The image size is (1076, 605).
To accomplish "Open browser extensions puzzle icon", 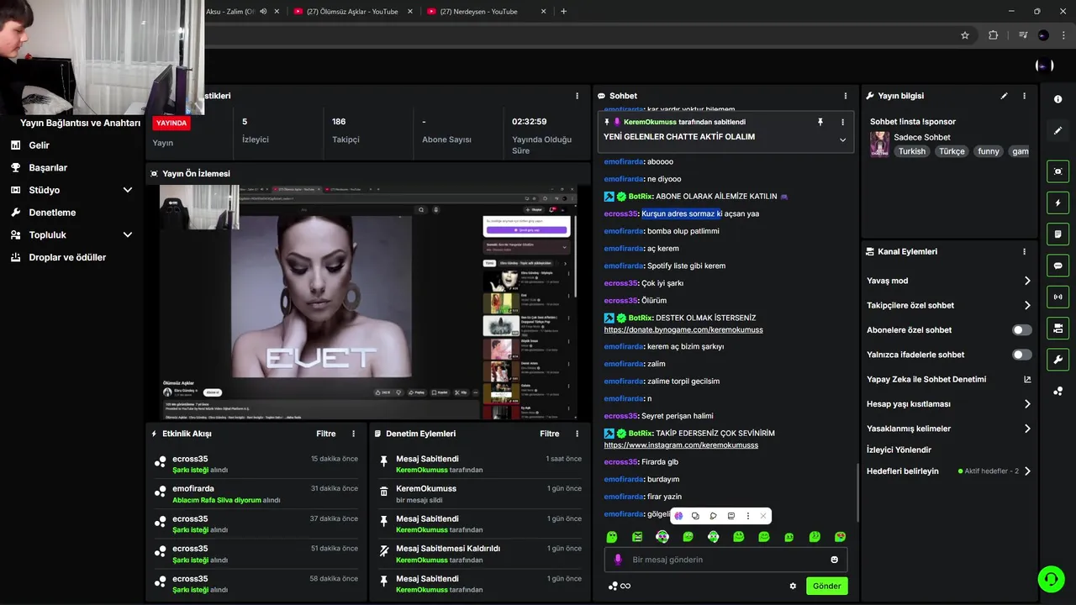I will click(993, 35).
